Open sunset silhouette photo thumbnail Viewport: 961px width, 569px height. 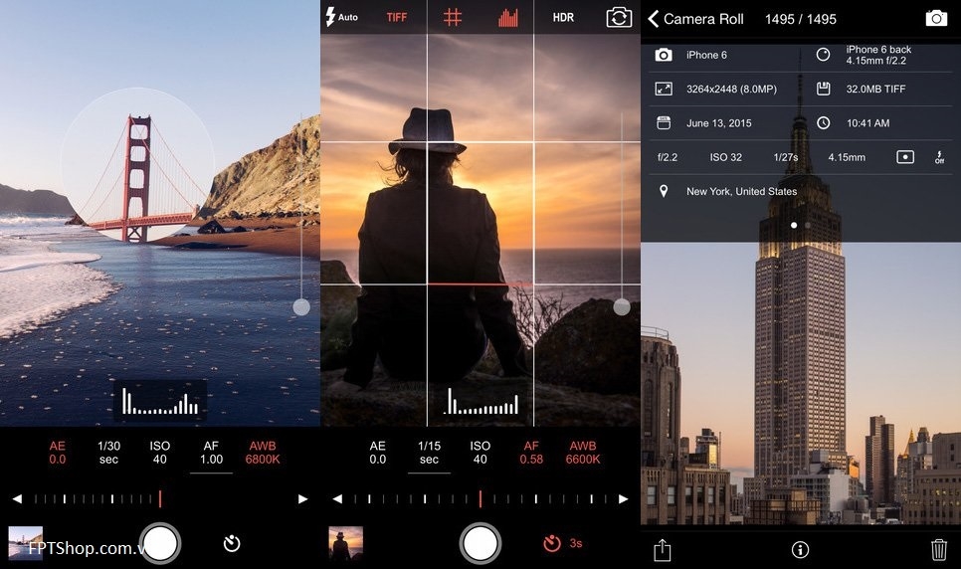coord(345,543)
